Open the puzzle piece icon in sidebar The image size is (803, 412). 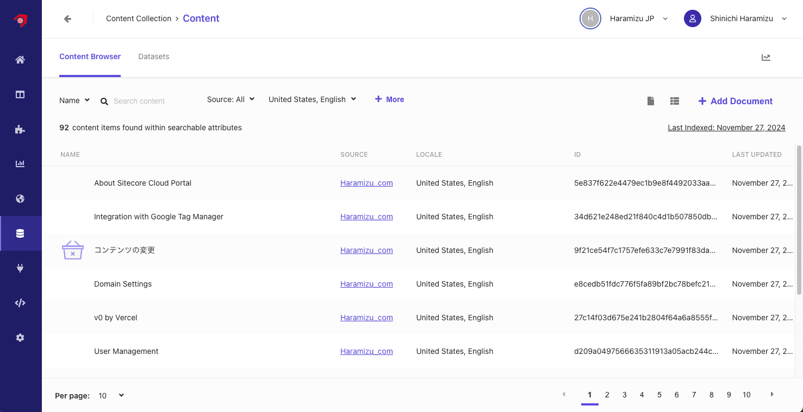(20, 129)
